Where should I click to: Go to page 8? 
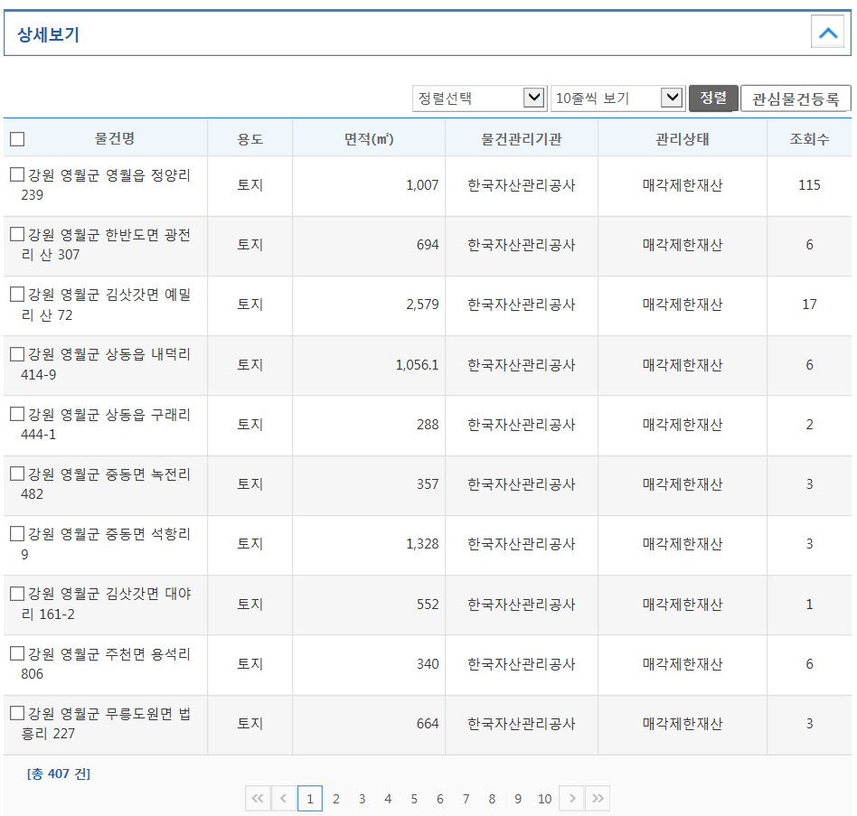point(492,799)
